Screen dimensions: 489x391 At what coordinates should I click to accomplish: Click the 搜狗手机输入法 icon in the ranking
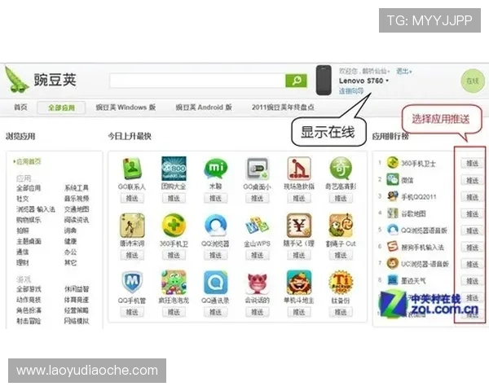(393, 247)
